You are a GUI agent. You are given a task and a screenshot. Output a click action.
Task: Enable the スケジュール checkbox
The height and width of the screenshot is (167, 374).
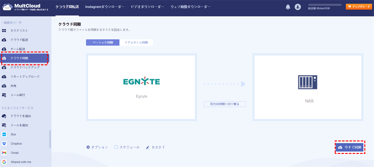pos(116,147)
